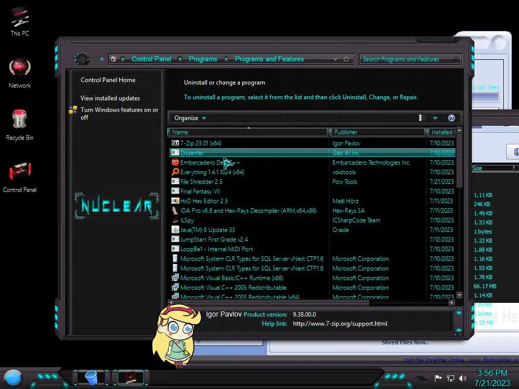Select File Shredder 2.5 row
This screenshot has height=389, width=519.
312,182
